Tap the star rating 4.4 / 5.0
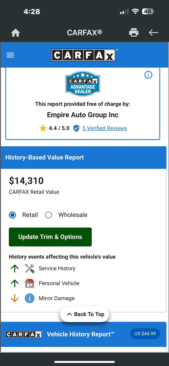169x366 pixels. click(54, 128)
